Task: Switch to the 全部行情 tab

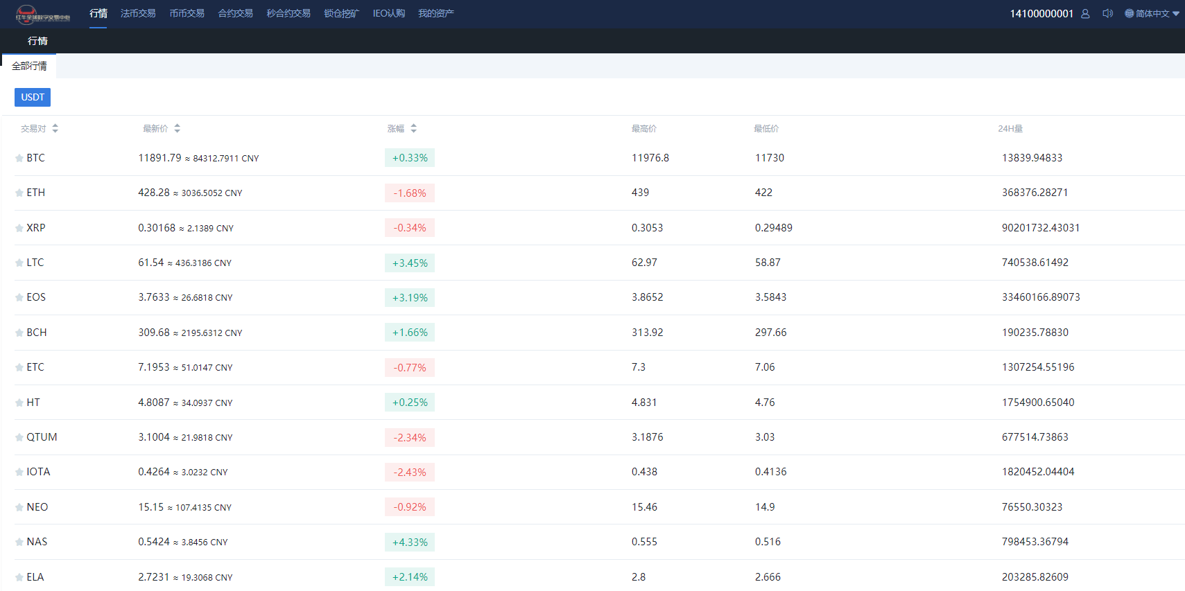Action: tap(29, 66)
